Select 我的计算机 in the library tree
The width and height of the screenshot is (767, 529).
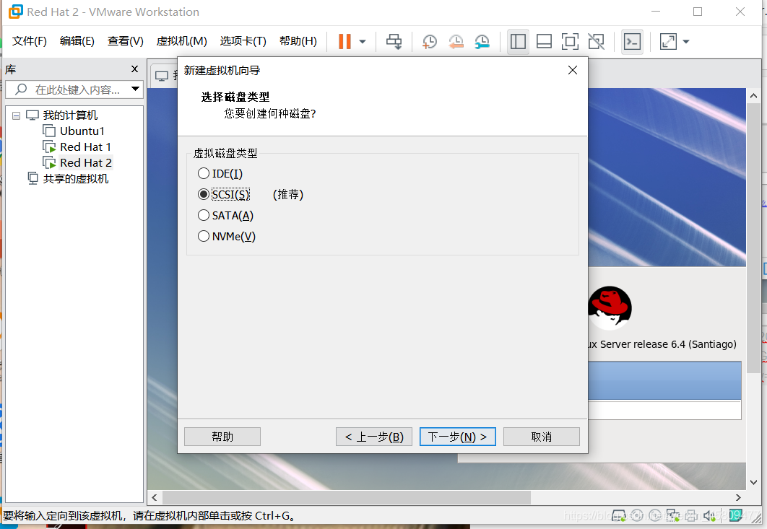click(x=70, y=115)
